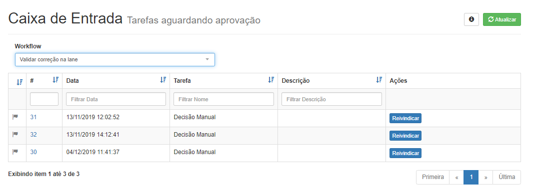Refresh the list with the Atualizar button

tap(501, 19)
